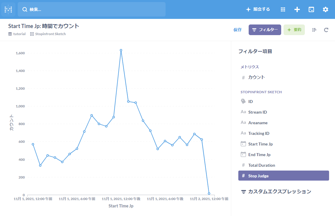The image size is (335, 216).
Task: Toggle the 要約 button
Action: click(294, 30)
